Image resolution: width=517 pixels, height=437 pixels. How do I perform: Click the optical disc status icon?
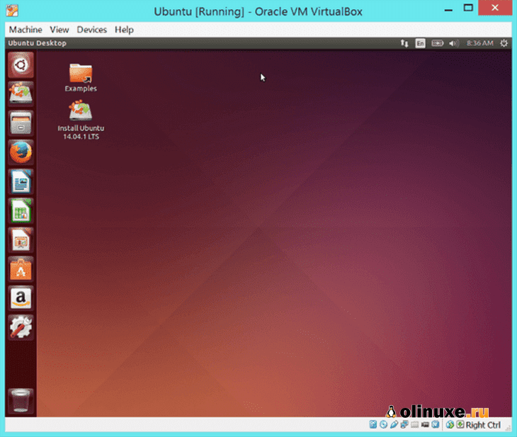coord(383,424)
